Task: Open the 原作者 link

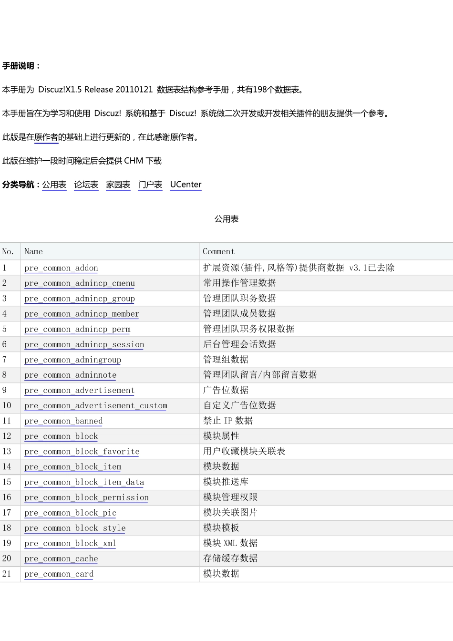Action: 46,137
